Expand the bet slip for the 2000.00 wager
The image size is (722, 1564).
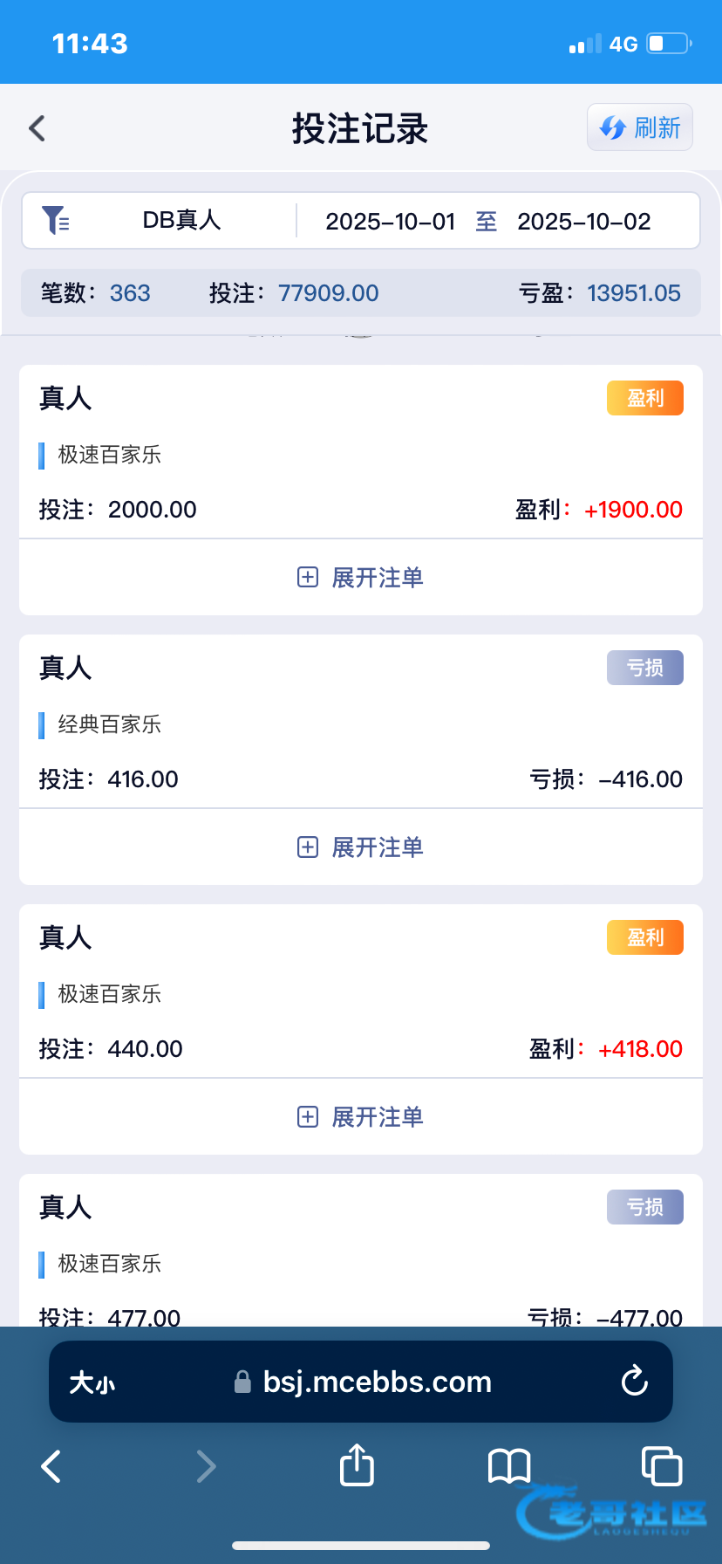361,578
